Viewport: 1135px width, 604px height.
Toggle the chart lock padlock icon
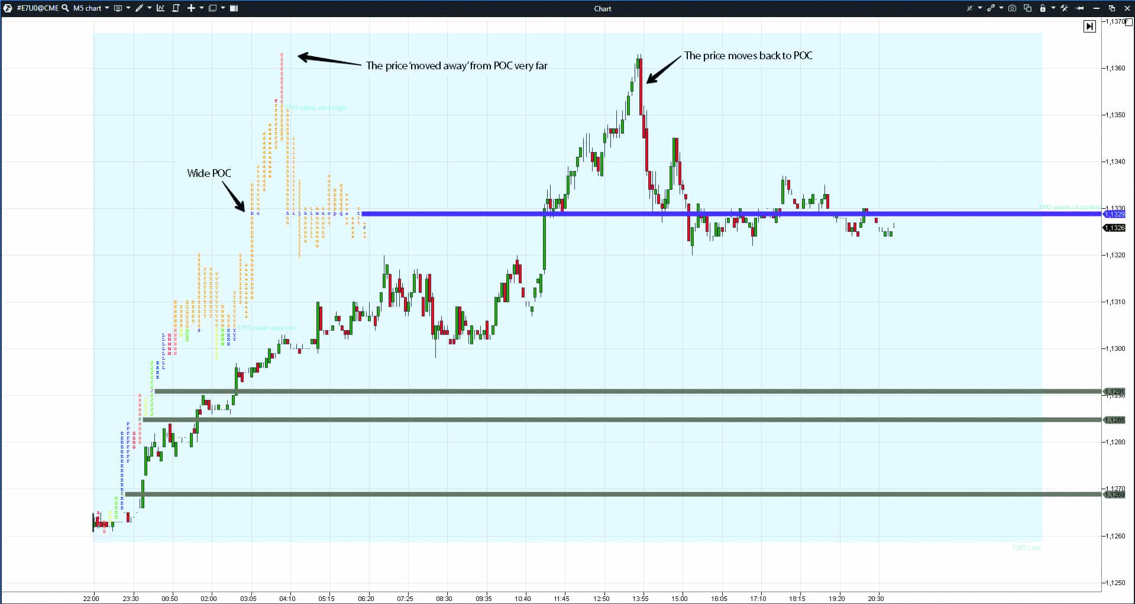[x=1043, y=8]
